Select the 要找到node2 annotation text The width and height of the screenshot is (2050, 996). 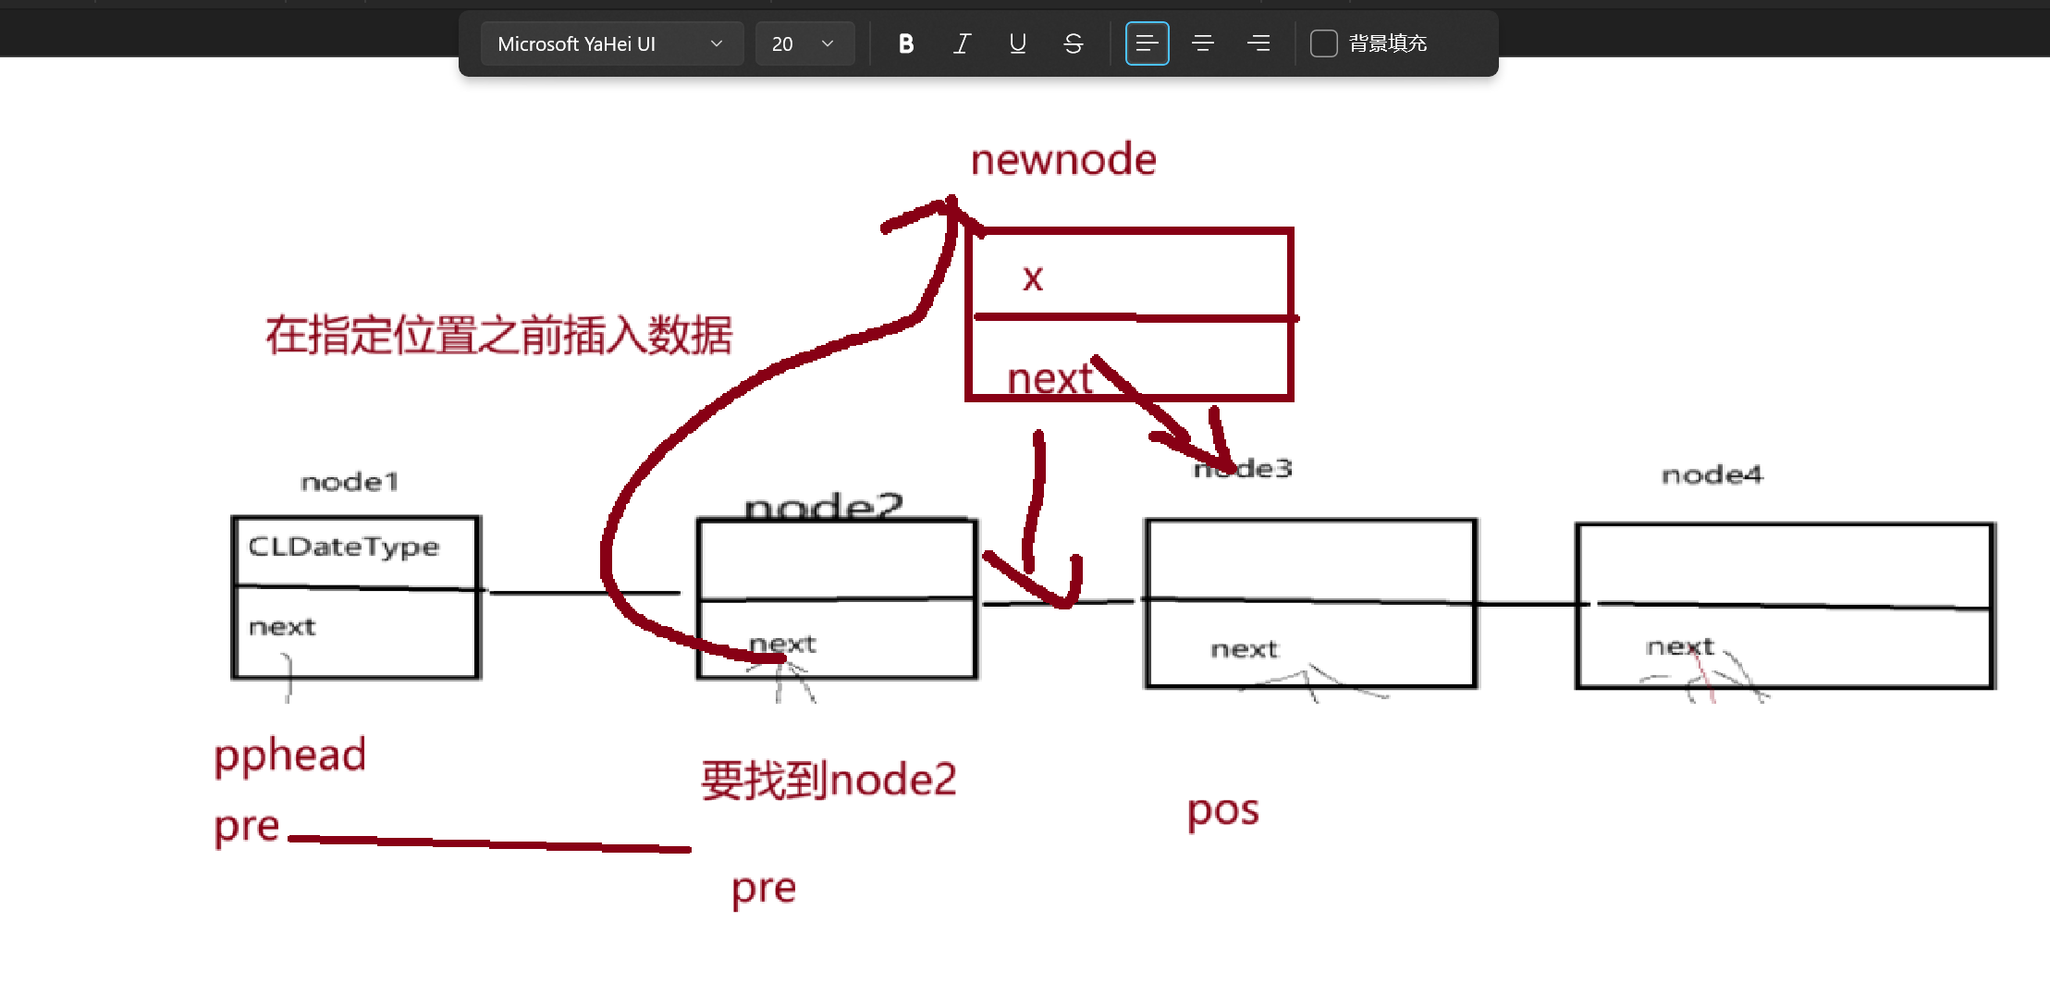tap(829, 779)
